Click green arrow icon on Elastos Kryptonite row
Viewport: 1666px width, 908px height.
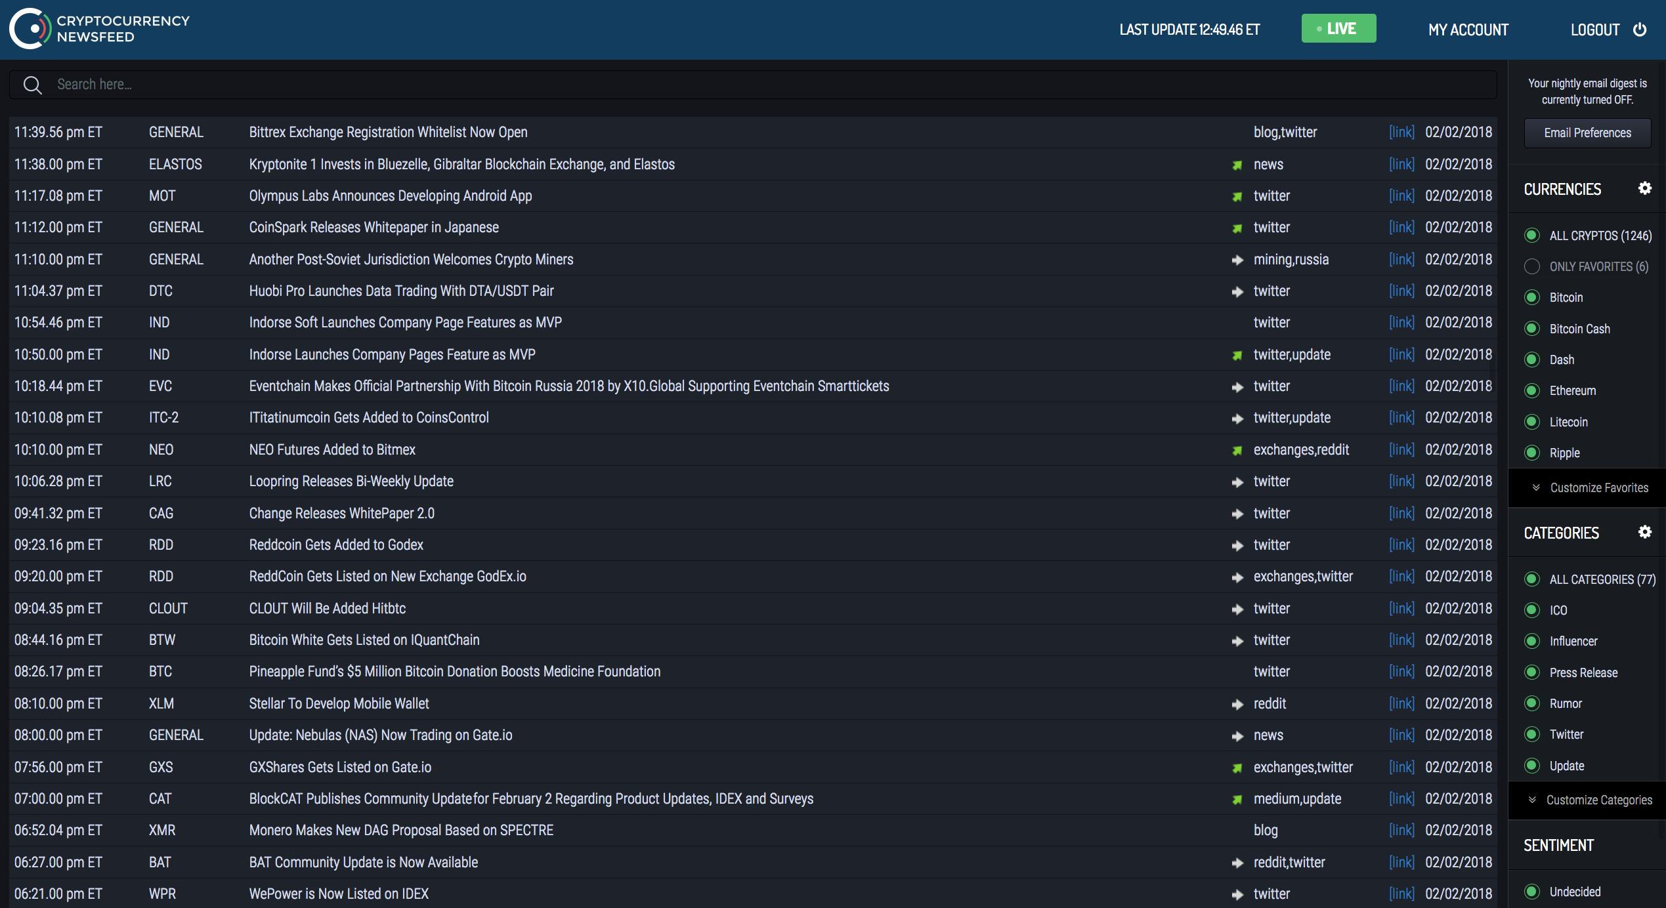pyautogui.click(x=1237, y=165)
